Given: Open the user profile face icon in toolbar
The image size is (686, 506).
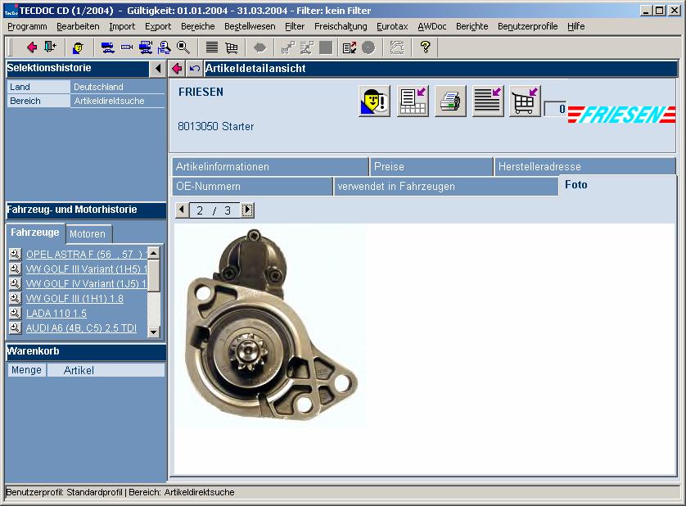Looking at the screenshot, I should click(x=79, y=47).
